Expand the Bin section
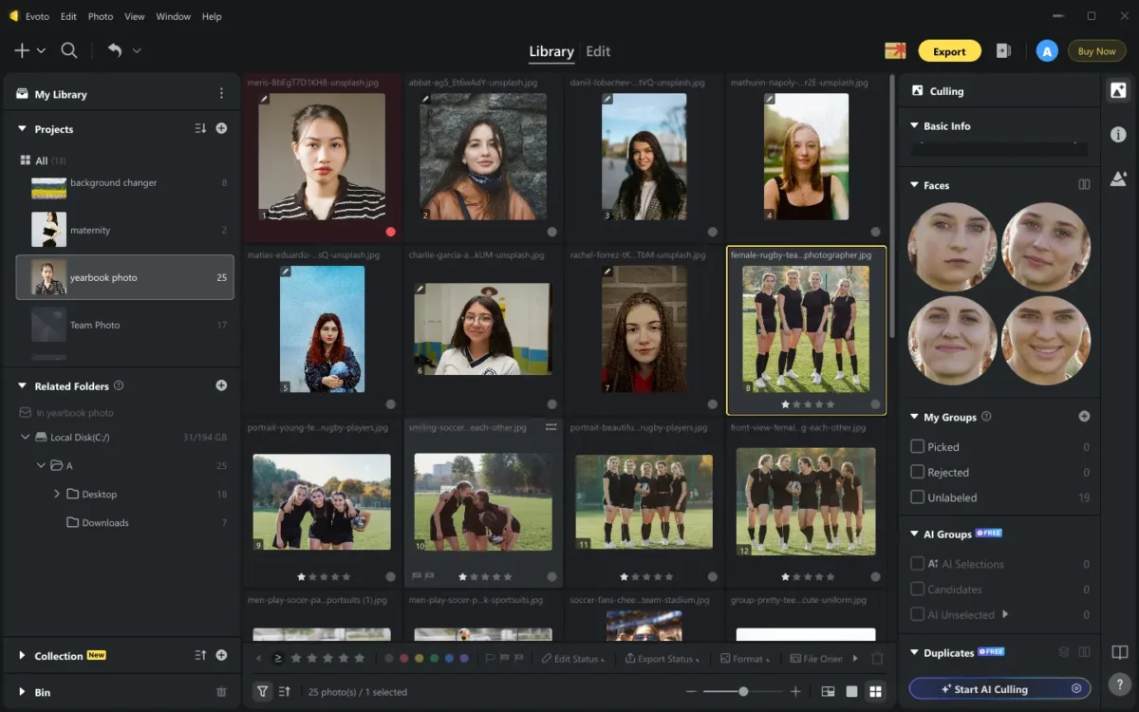This screenshot has height=712, width=1139. coord(22,692)
